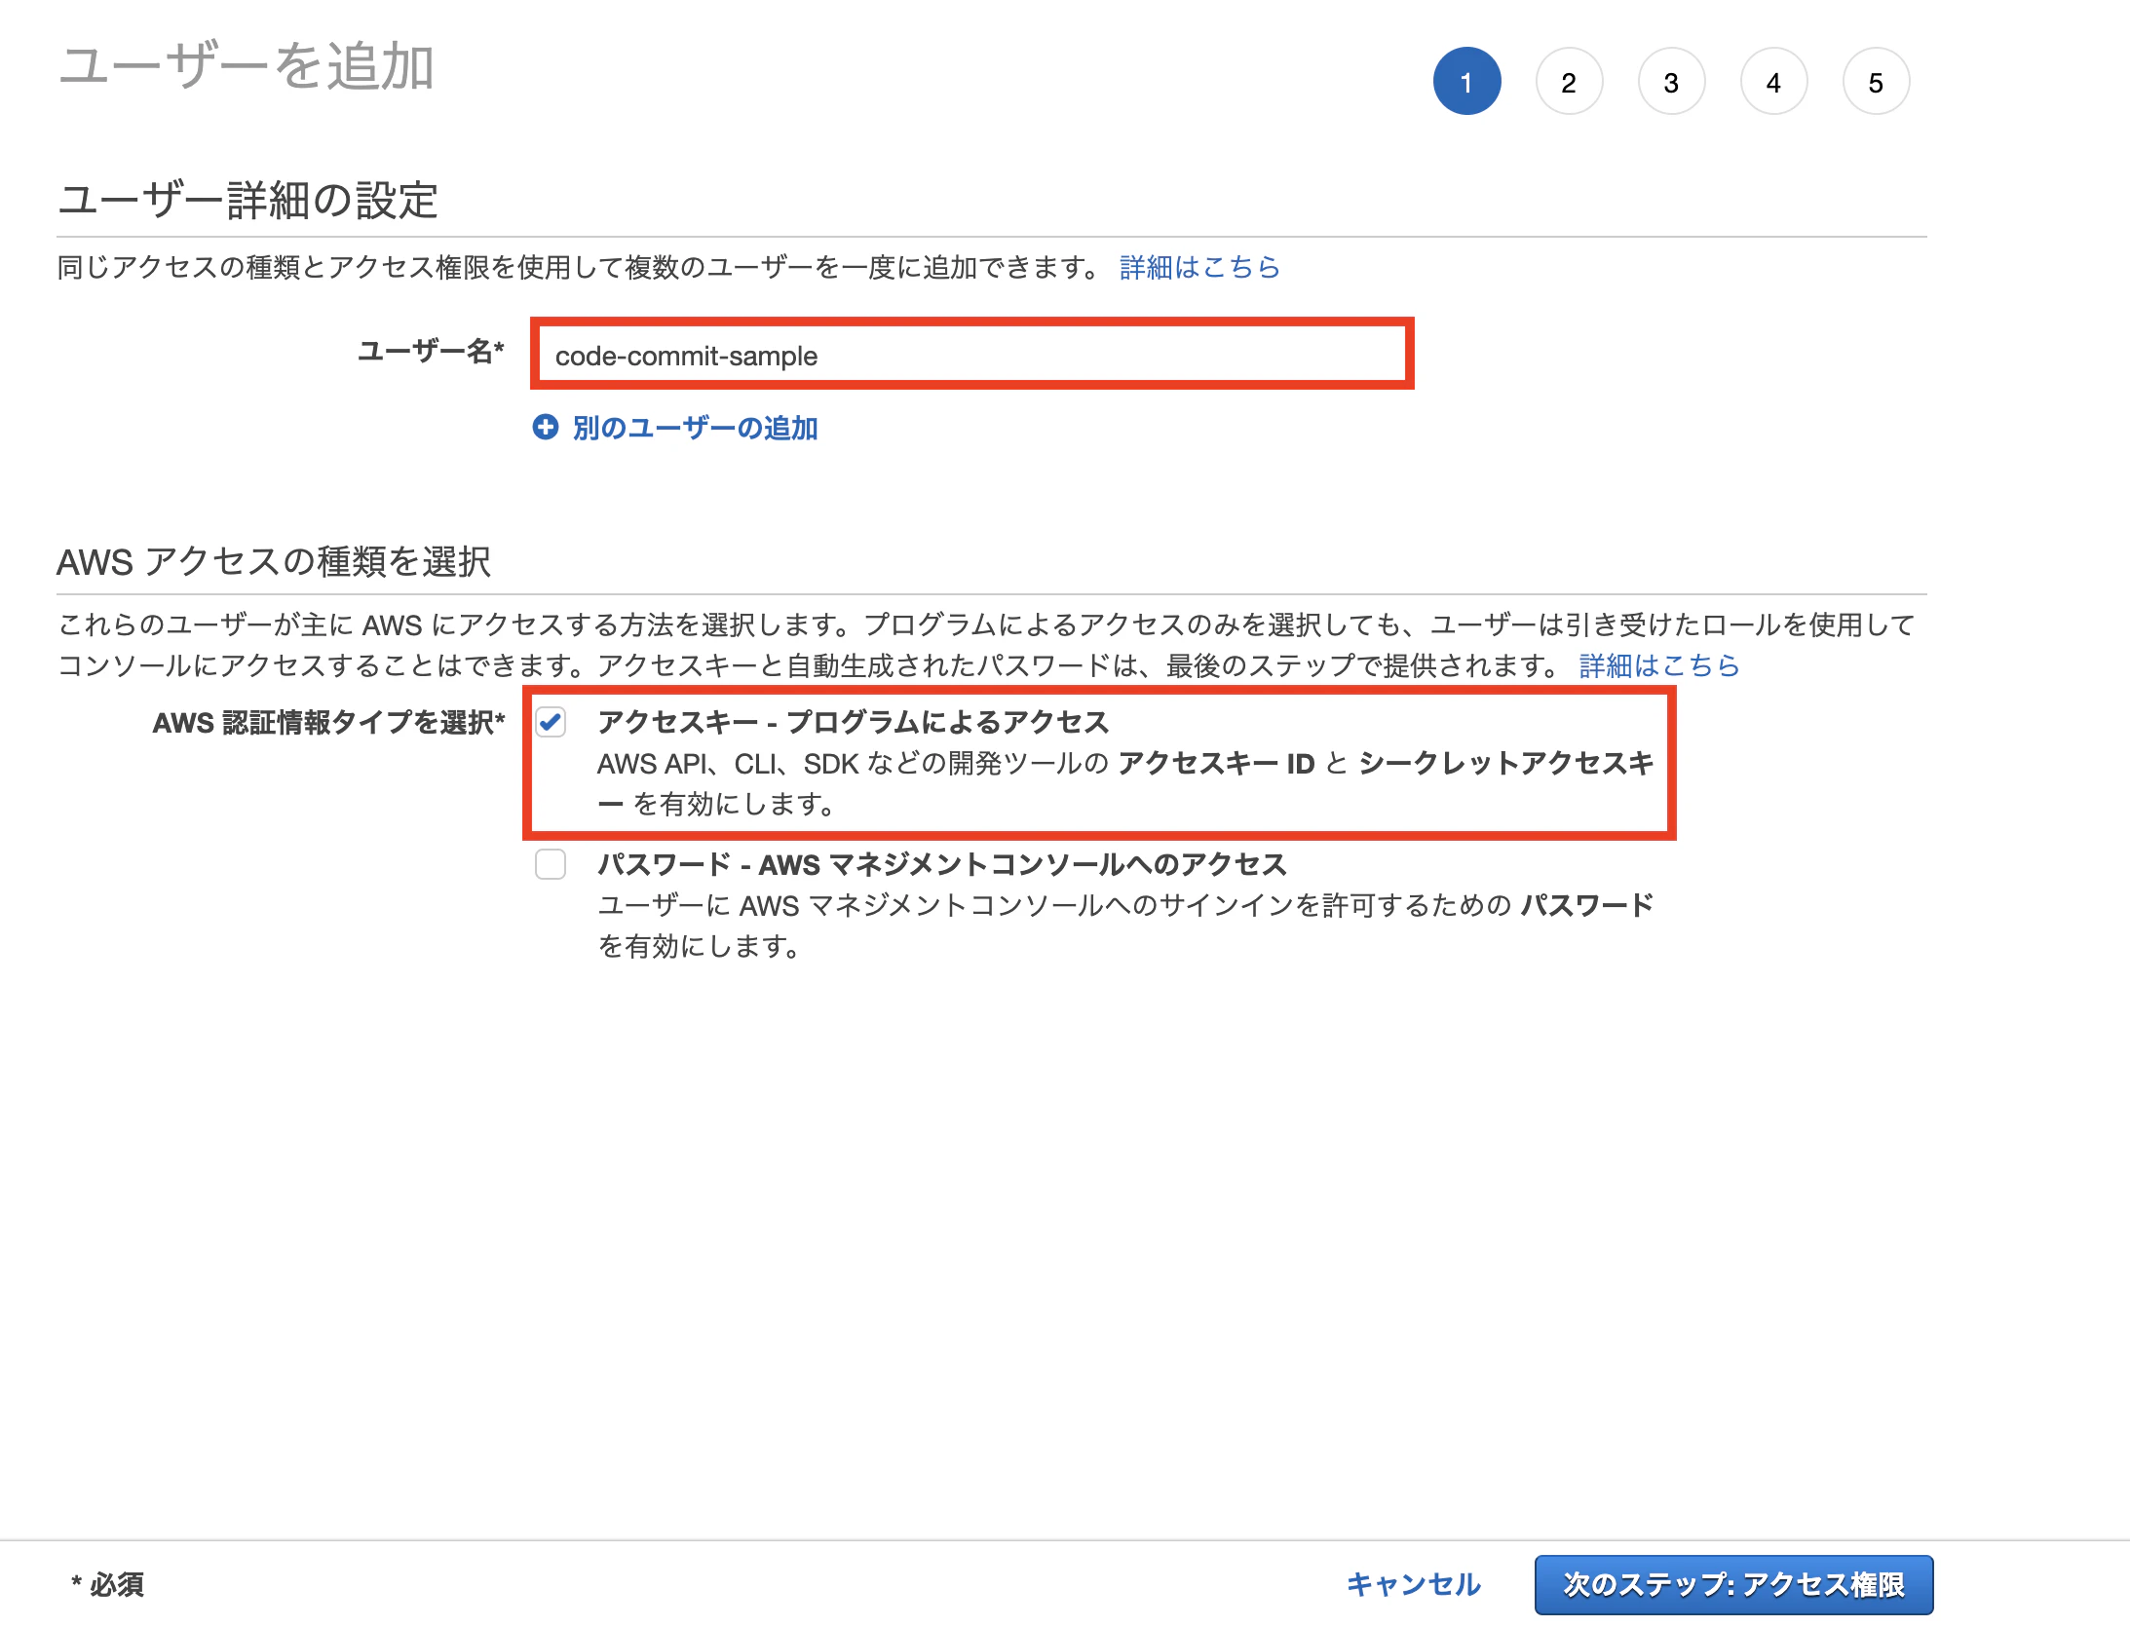This screenshot has height=1627, width=2130.
Task: Open step 4 circle
Action: (x=1773, y=82)
